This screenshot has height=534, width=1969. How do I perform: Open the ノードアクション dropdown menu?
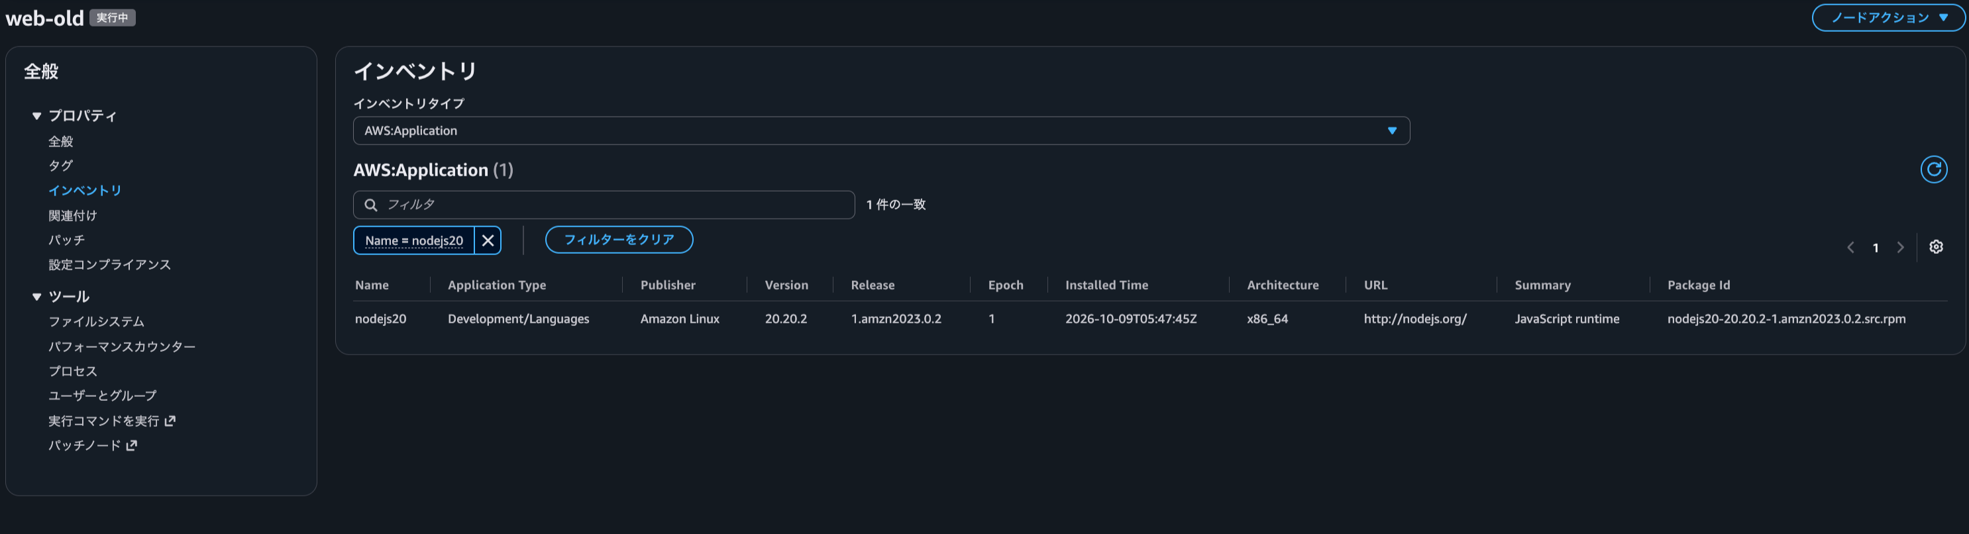tap(1888, 18)
